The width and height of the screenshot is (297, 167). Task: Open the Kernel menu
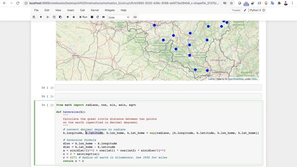point(95,10)
